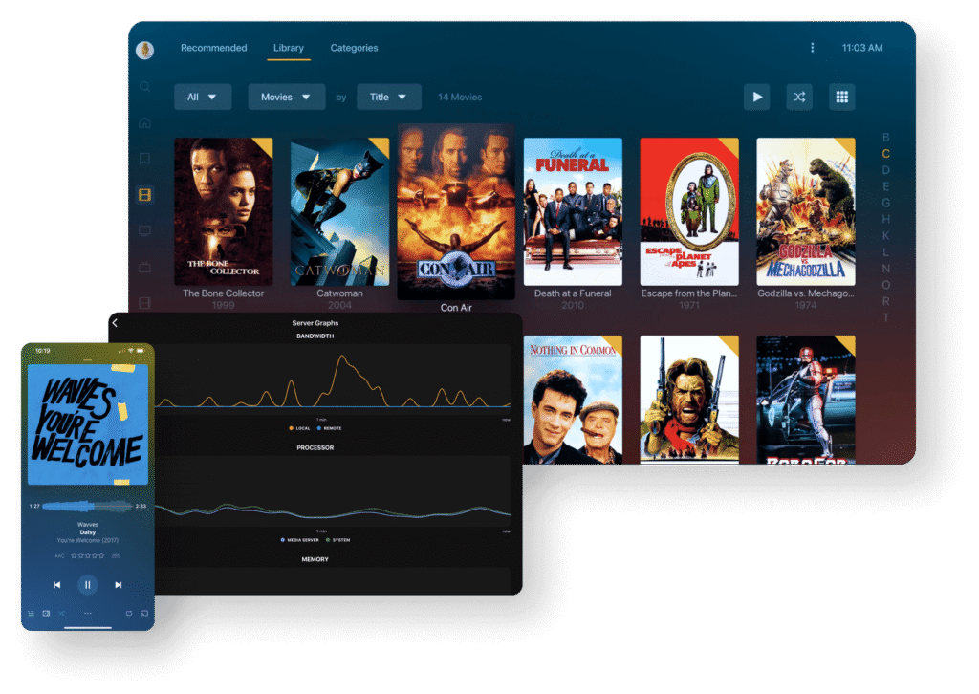Switch to the Recommended tab
The image size is (979, 694).
213,48
